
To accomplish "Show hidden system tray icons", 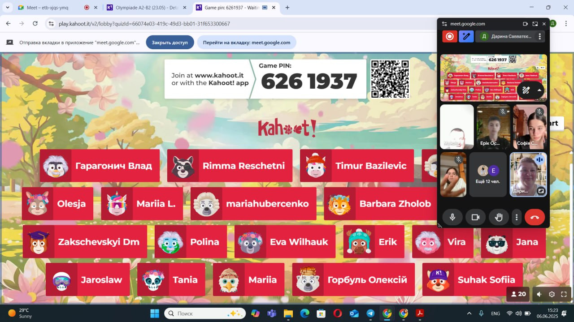I will tap(469, 313).
